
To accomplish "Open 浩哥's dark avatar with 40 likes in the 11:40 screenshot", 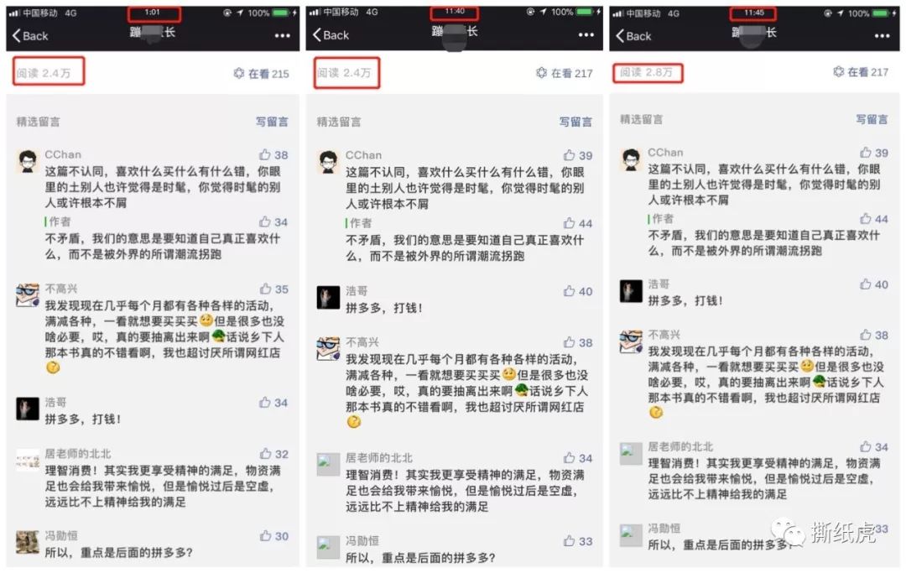I will pyautogui.click(x=328, y=298).
